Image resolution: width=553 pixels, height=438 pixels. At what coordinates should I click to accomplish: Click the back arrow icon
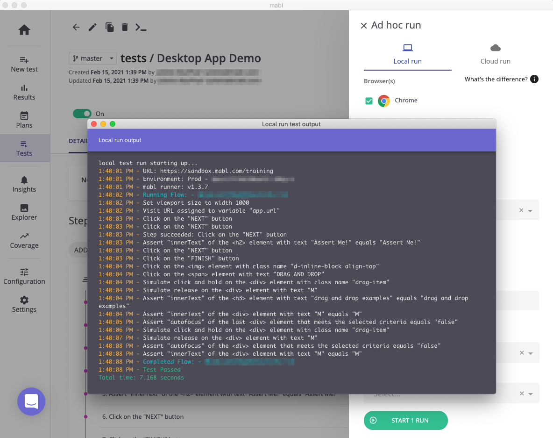pos(76,27)
